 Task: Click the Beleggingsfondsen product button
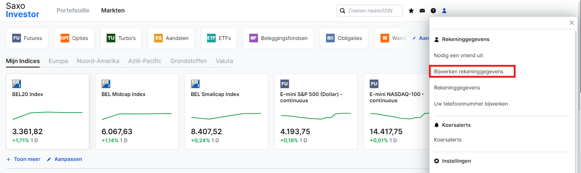(x=278, y=38)
